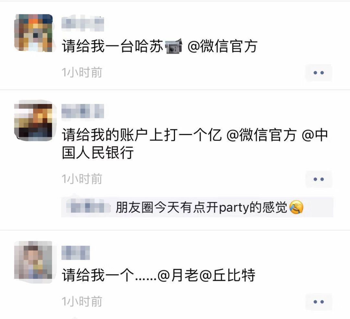Tap the second poster's blurred username

83,111
